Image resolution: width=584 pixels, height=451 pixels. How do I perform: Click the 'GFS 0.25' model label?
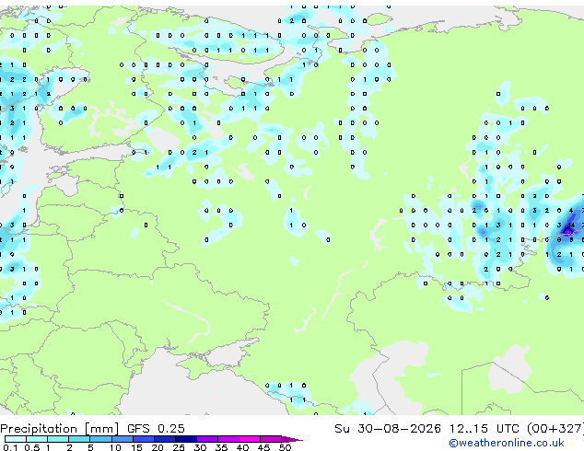point(156,429)
